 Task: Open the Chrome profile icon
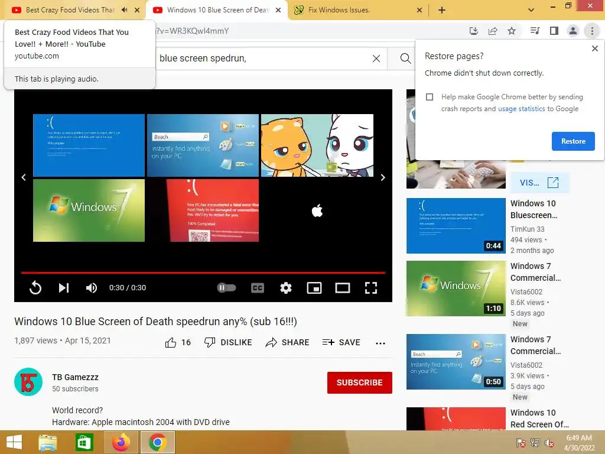point(573,31)
